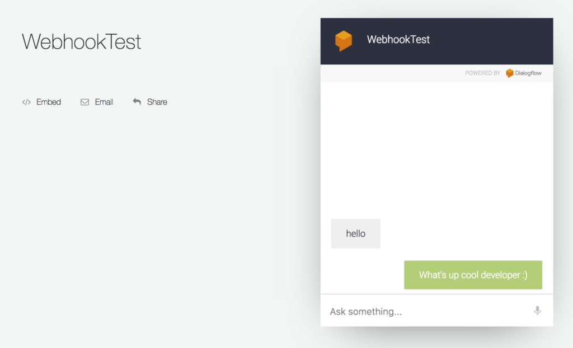Click the Embed code brackets icon

click(x=26, y=102)
